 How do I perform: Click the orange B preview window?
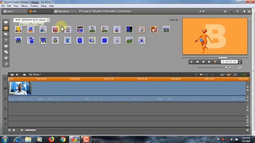pos(215,36)
